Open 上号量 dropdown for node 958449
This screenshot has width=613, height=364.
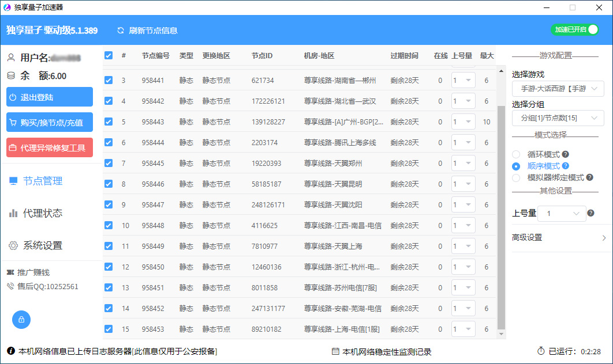[464, 246]
